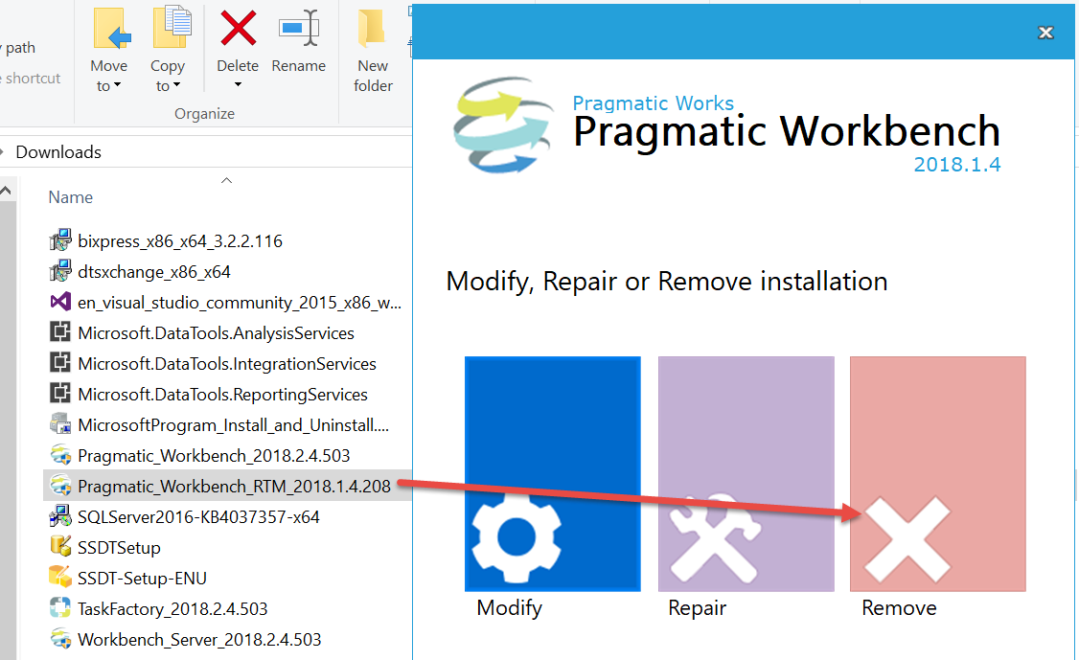Select en_visual_studio_community_2015 installer file
The height and width of the screenshot is (660, 1079).
240,302
